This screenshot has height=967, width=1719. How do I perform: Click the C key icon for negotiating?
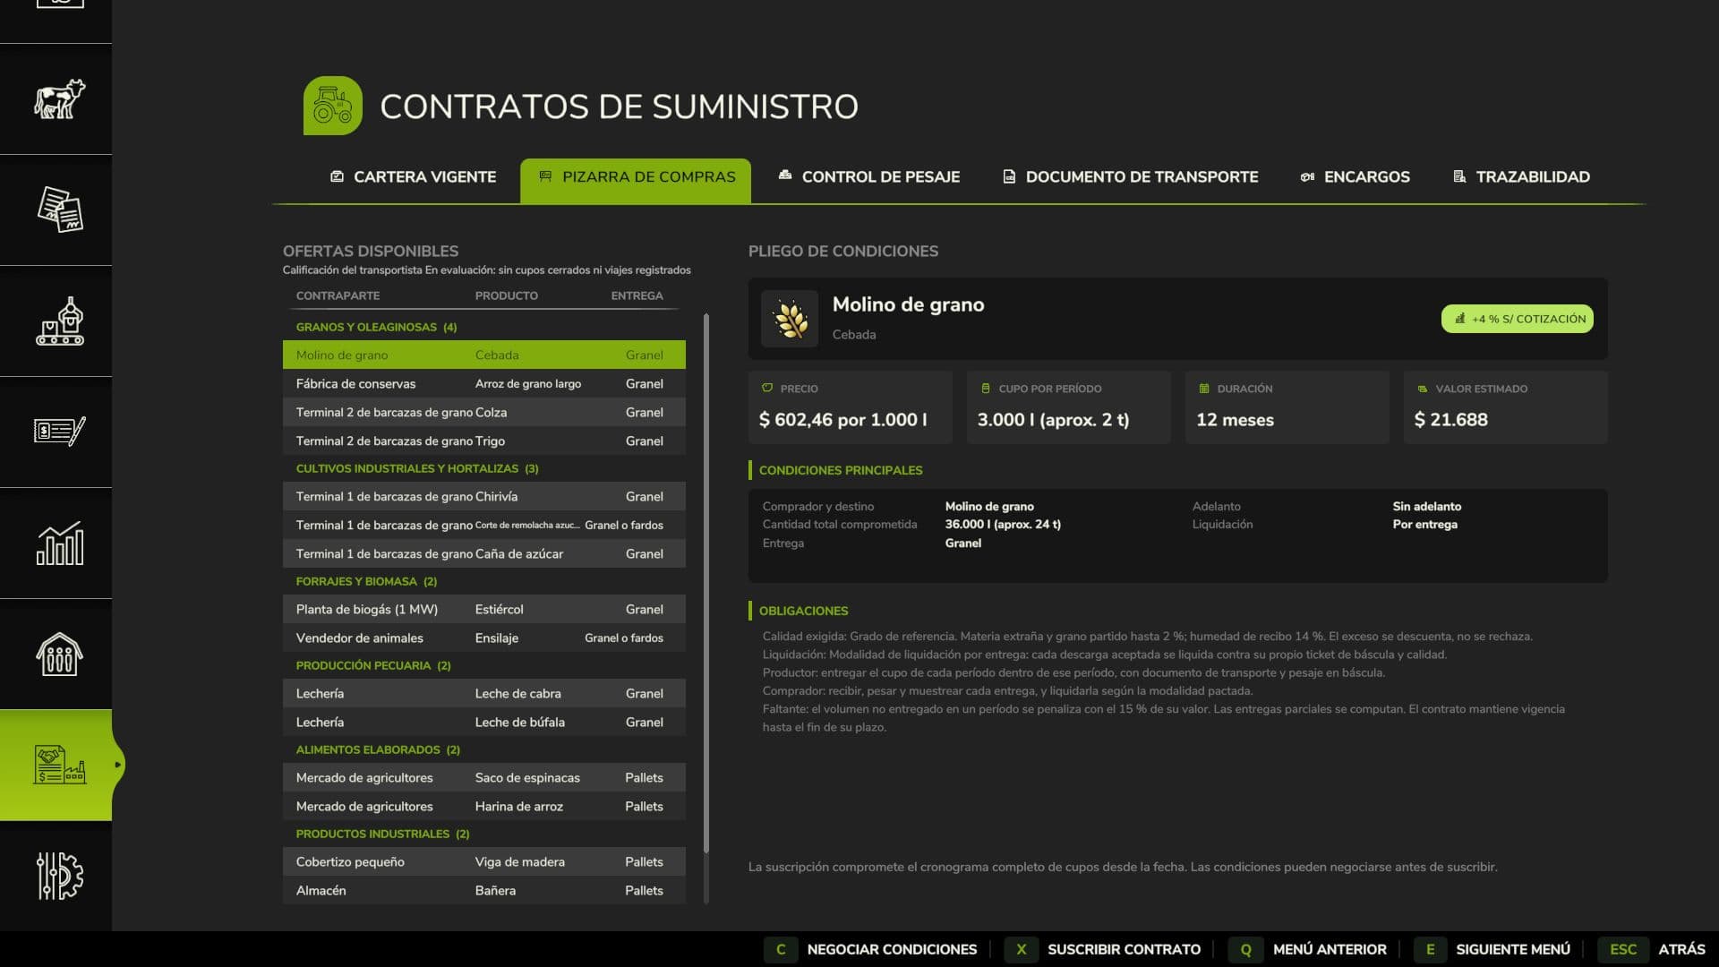click(x=781, y=949)
